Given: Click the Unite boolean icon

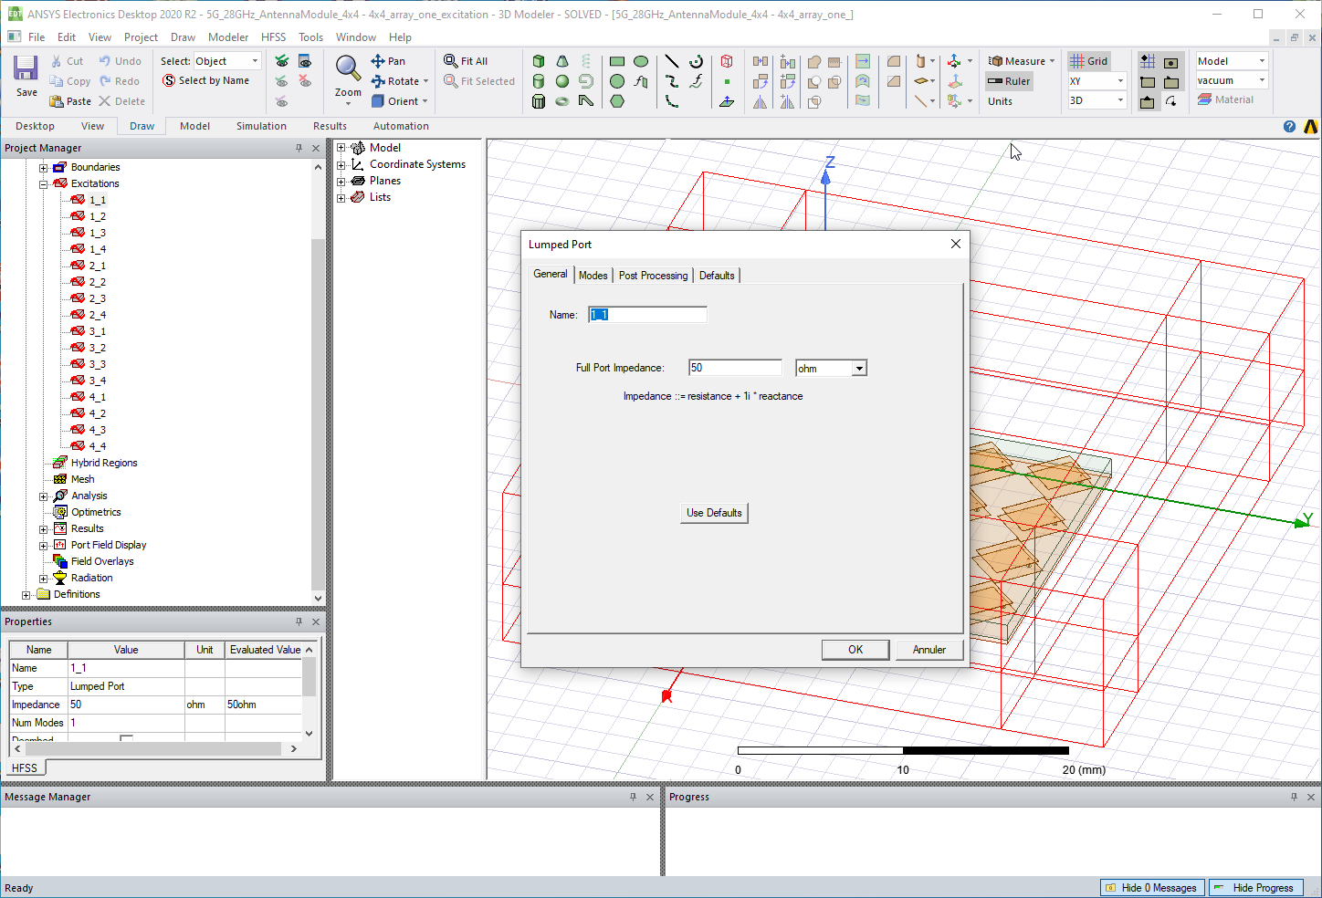Looking at the screenshot, I should pyautogui.click(x=814, y=61).
